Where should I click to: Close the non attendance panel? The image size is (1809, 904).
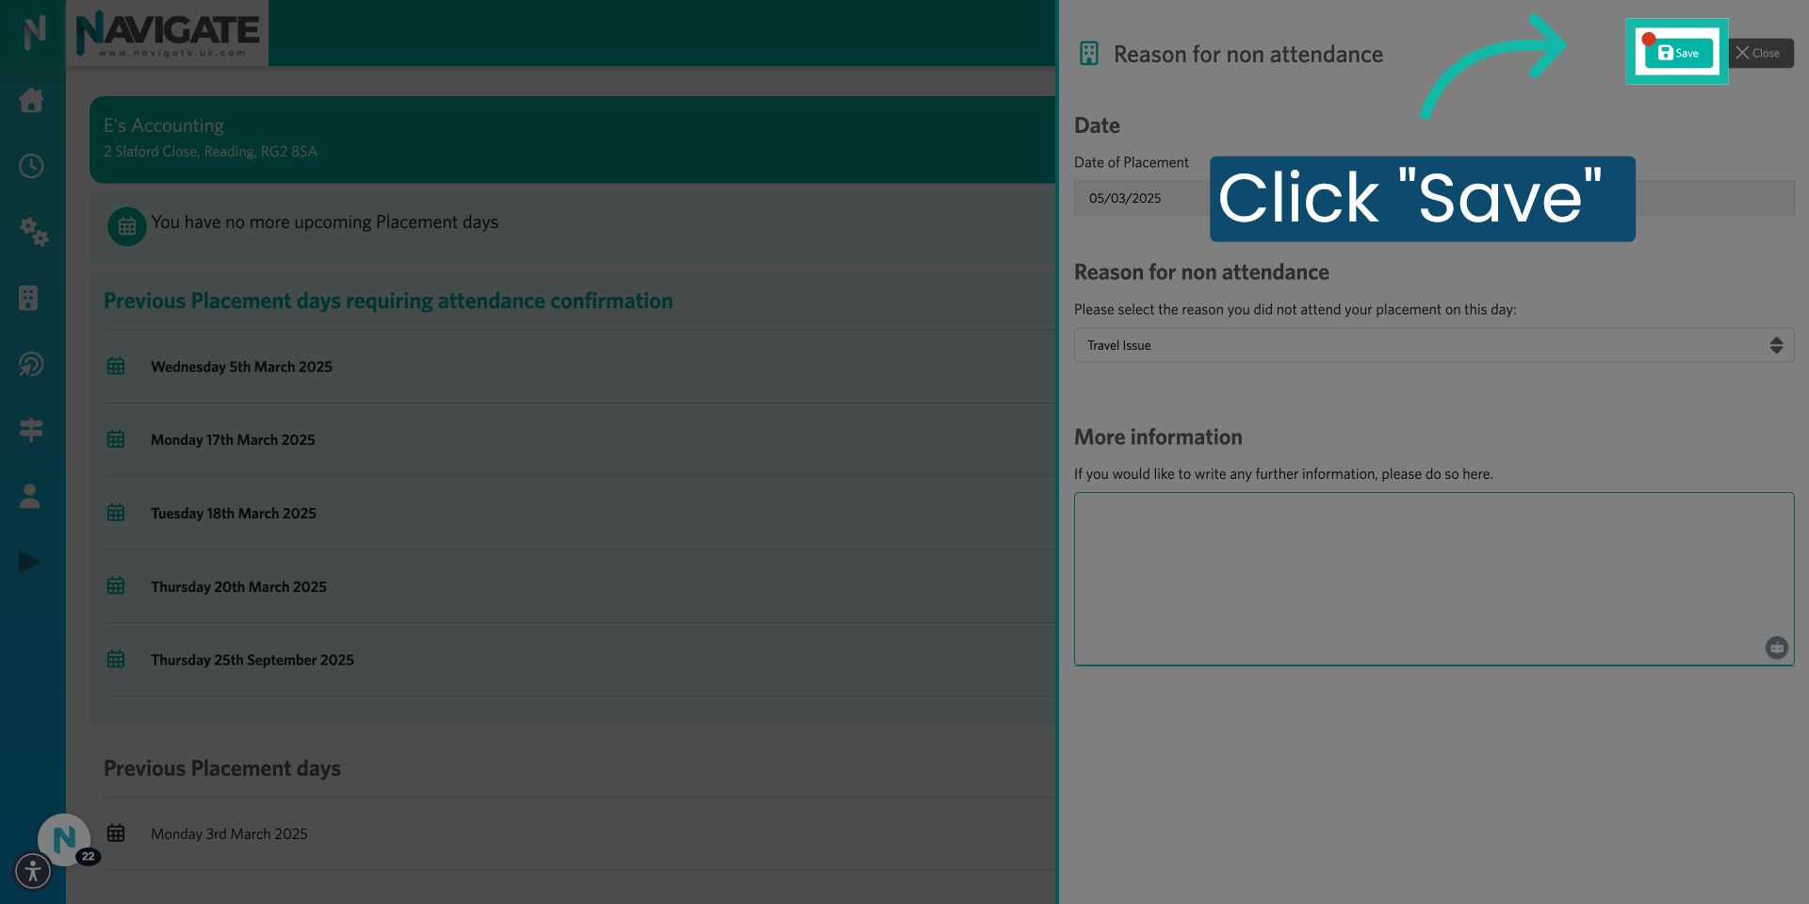pos(1760,53)
